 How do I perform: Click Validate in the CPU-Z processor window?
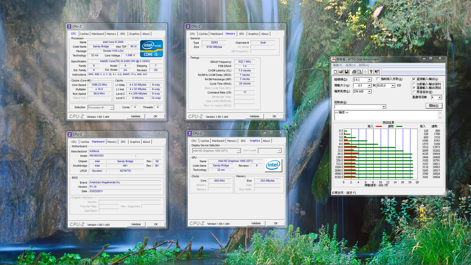point(135,117)
